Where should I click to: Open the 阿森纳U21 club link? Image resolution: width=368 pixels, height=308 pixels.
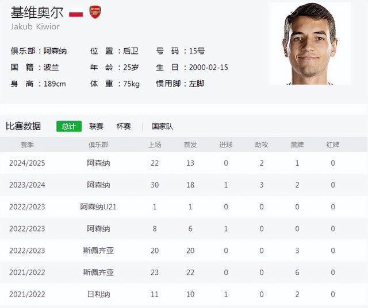pyautogui.click(x=98, y=206)
